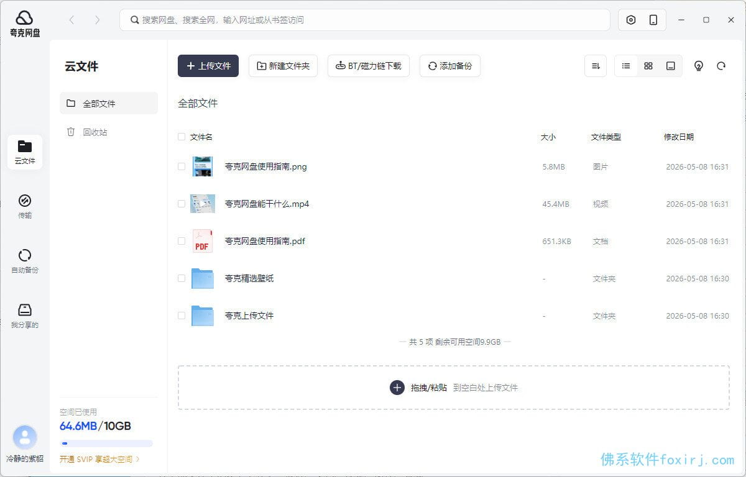Open the sort order icon
Screen dimensions: 746x477
pos(596,66)
